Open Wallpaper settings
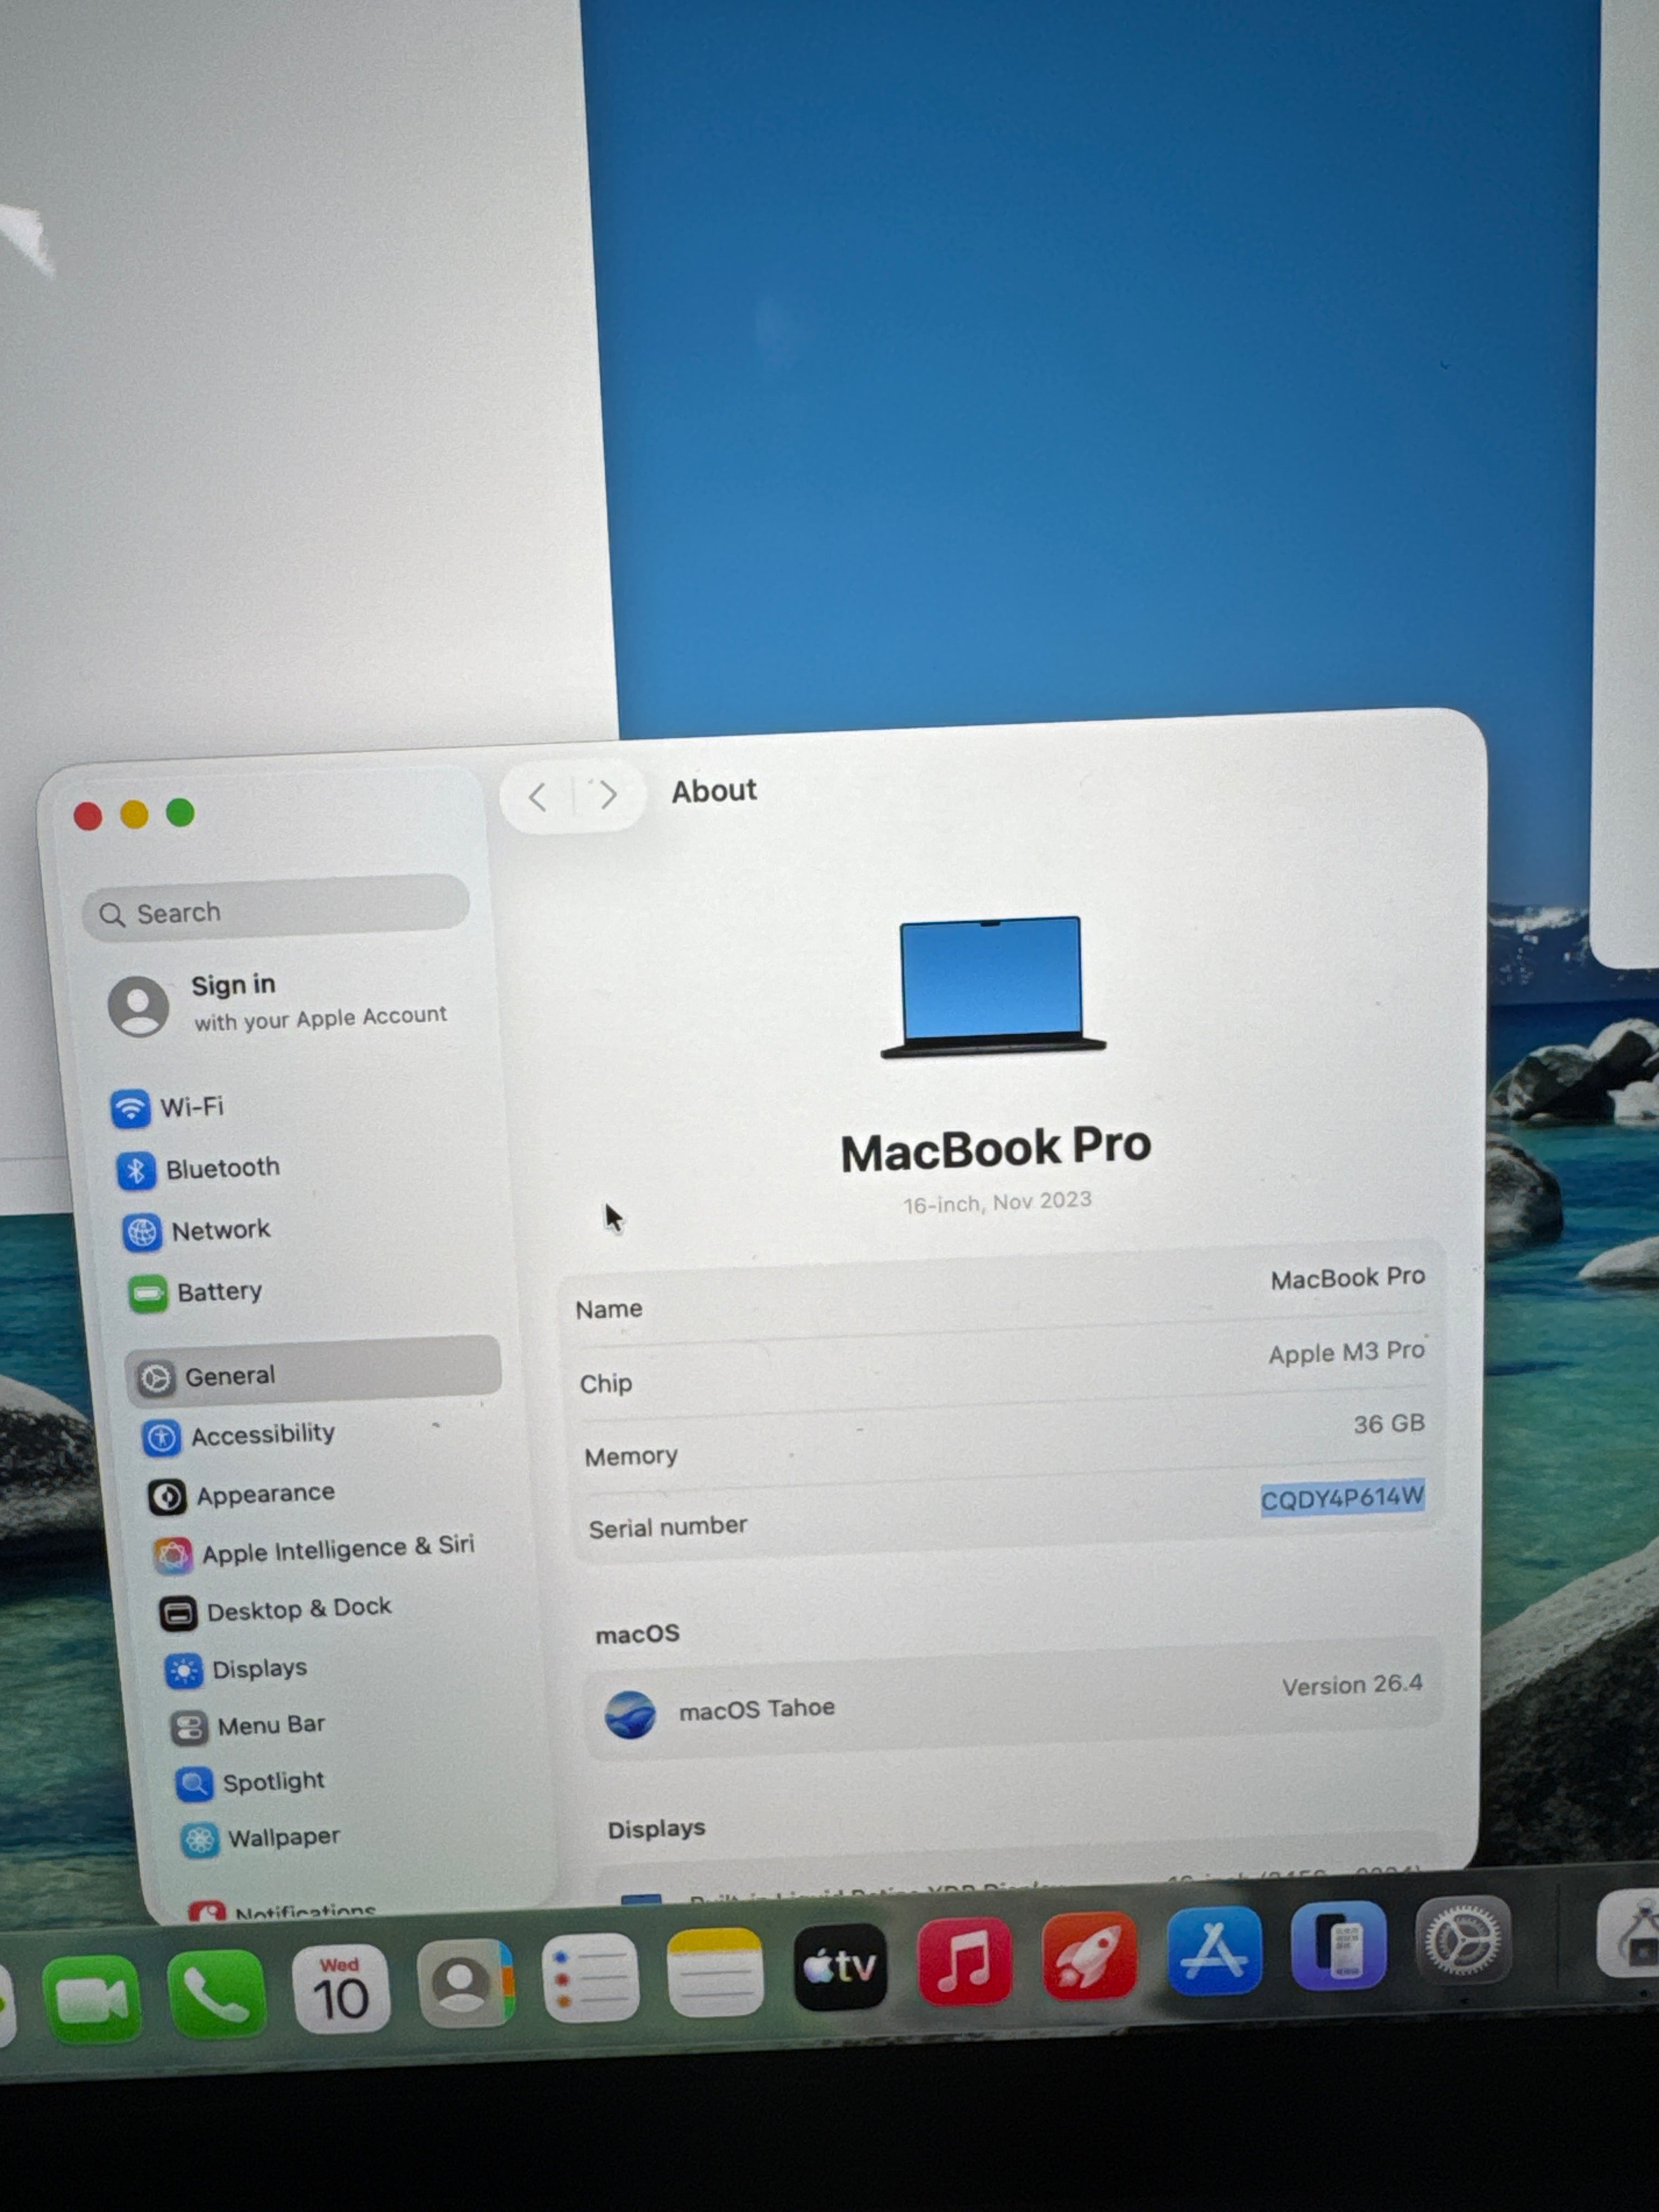 click(x=260, y=1838)
